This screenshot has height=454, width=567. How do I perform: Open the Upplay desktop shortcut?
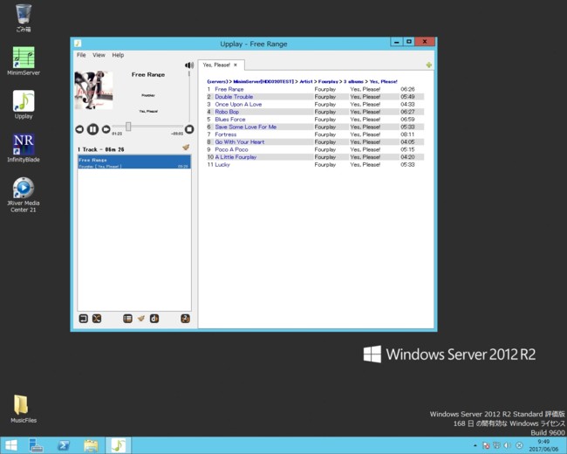click(x=24, y=104)
